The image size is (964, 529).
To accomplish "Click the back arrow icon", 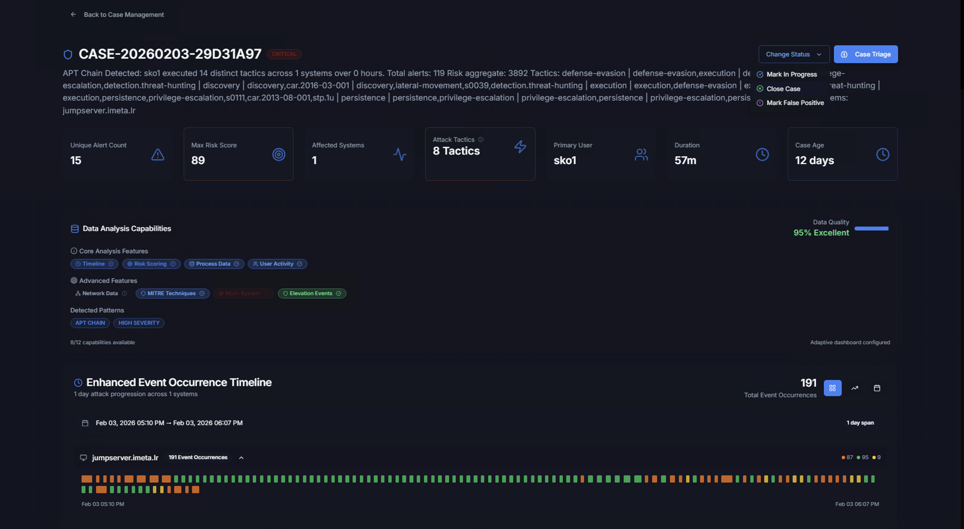I will coord(73,15).
